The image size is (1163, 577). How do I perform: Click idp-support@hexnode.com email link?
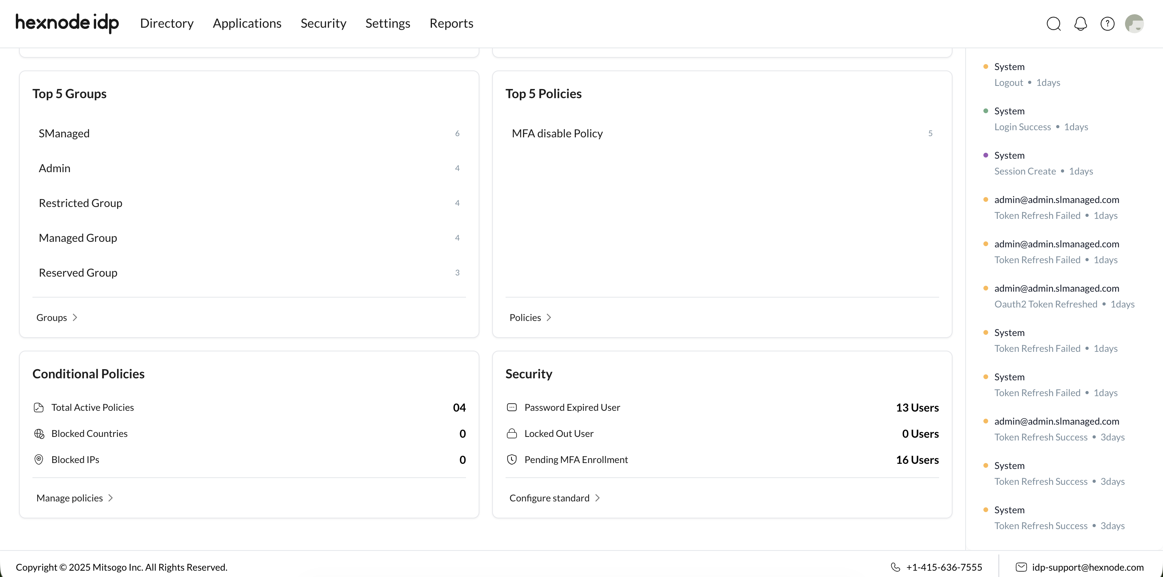click(1087, 567)
